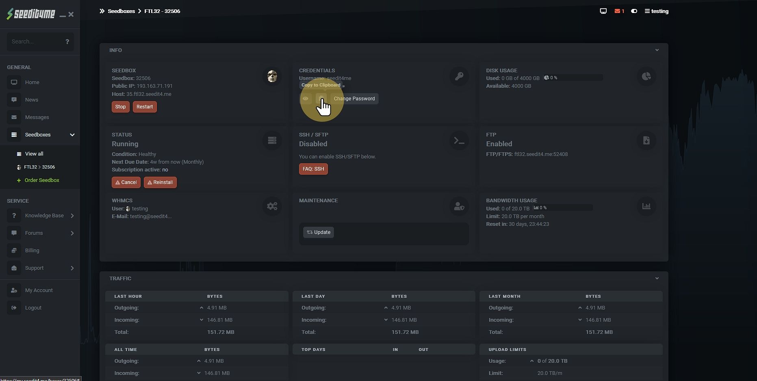The image size is (757, 381).
Task: Click the status server icon
Action: (x=272, y=140)
